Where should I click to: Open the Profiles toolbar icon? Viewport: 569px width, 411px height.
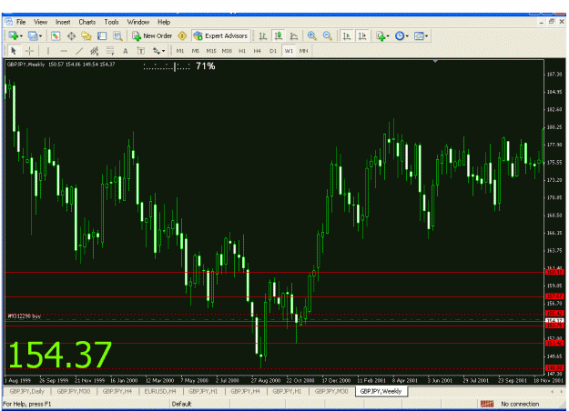(x=33, y=35)
